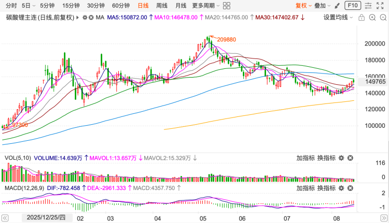Select the 日线 daily chart tab
The width and height of the screenshot is (389, 223).
click(x=143, y=6)
